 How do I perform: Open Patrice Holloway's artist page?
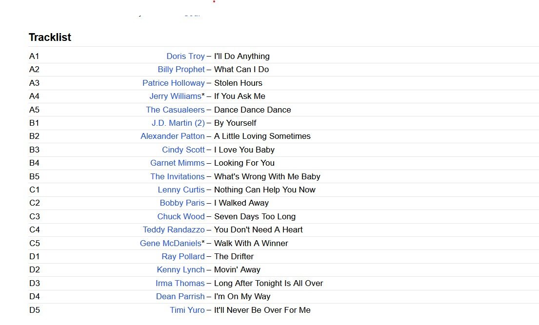click(x=173, y=83)
